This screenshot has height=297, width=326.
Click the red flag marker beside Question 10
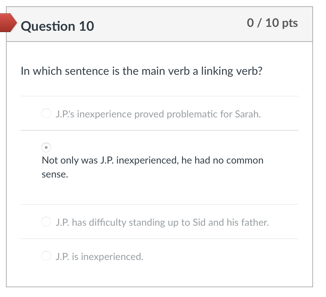[x=8, y=24]
